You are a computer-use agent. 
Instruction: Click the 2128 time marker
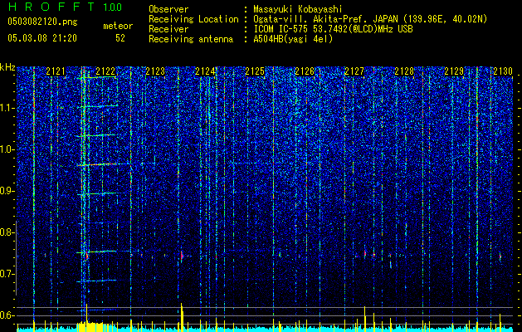coord(404,71)
